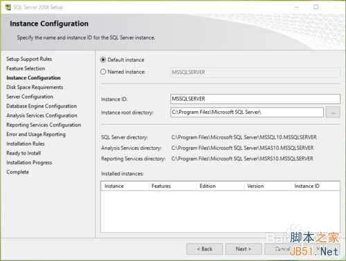Open the Analysis Services Configuration step
This screenshot has height=261, width=346.
point(42,115)
